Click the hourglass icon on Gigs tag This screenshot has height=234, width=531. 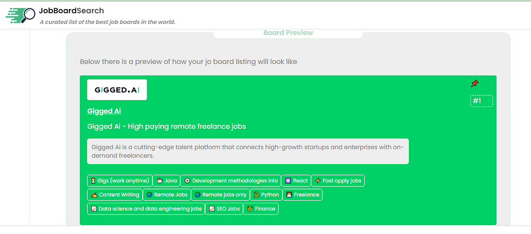point(93,181)
